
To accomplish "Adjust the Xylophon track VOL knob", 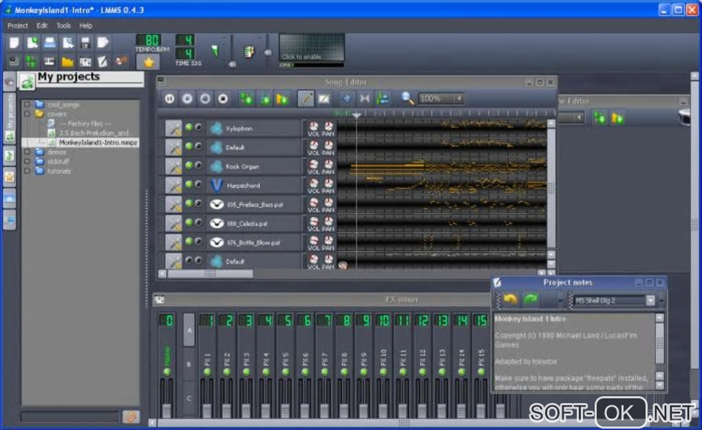I will [x=314, y=127].
